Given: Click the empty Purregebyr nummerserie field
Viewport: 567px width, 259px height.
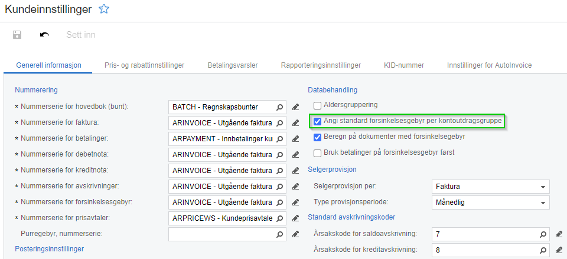Looking at the screenshot, I should pos(227,234).
